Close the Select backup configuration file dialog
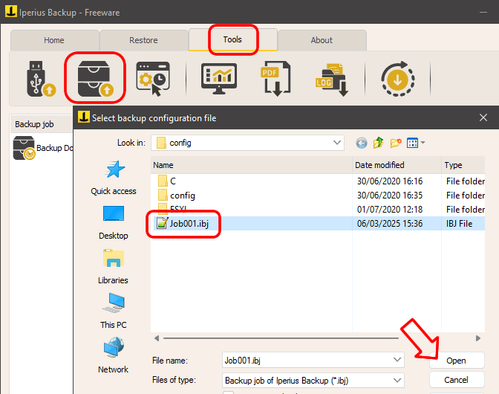The height and width of the screenshot is (394, 499). (x=483, y=117)
